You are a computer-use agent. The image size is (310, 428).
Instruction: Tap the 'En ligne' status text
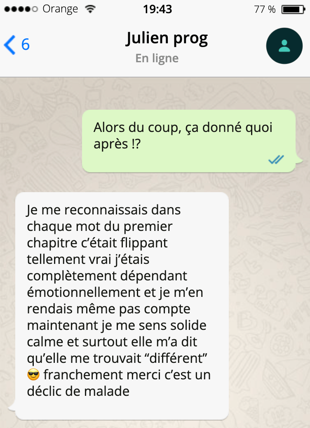[157, 59]
